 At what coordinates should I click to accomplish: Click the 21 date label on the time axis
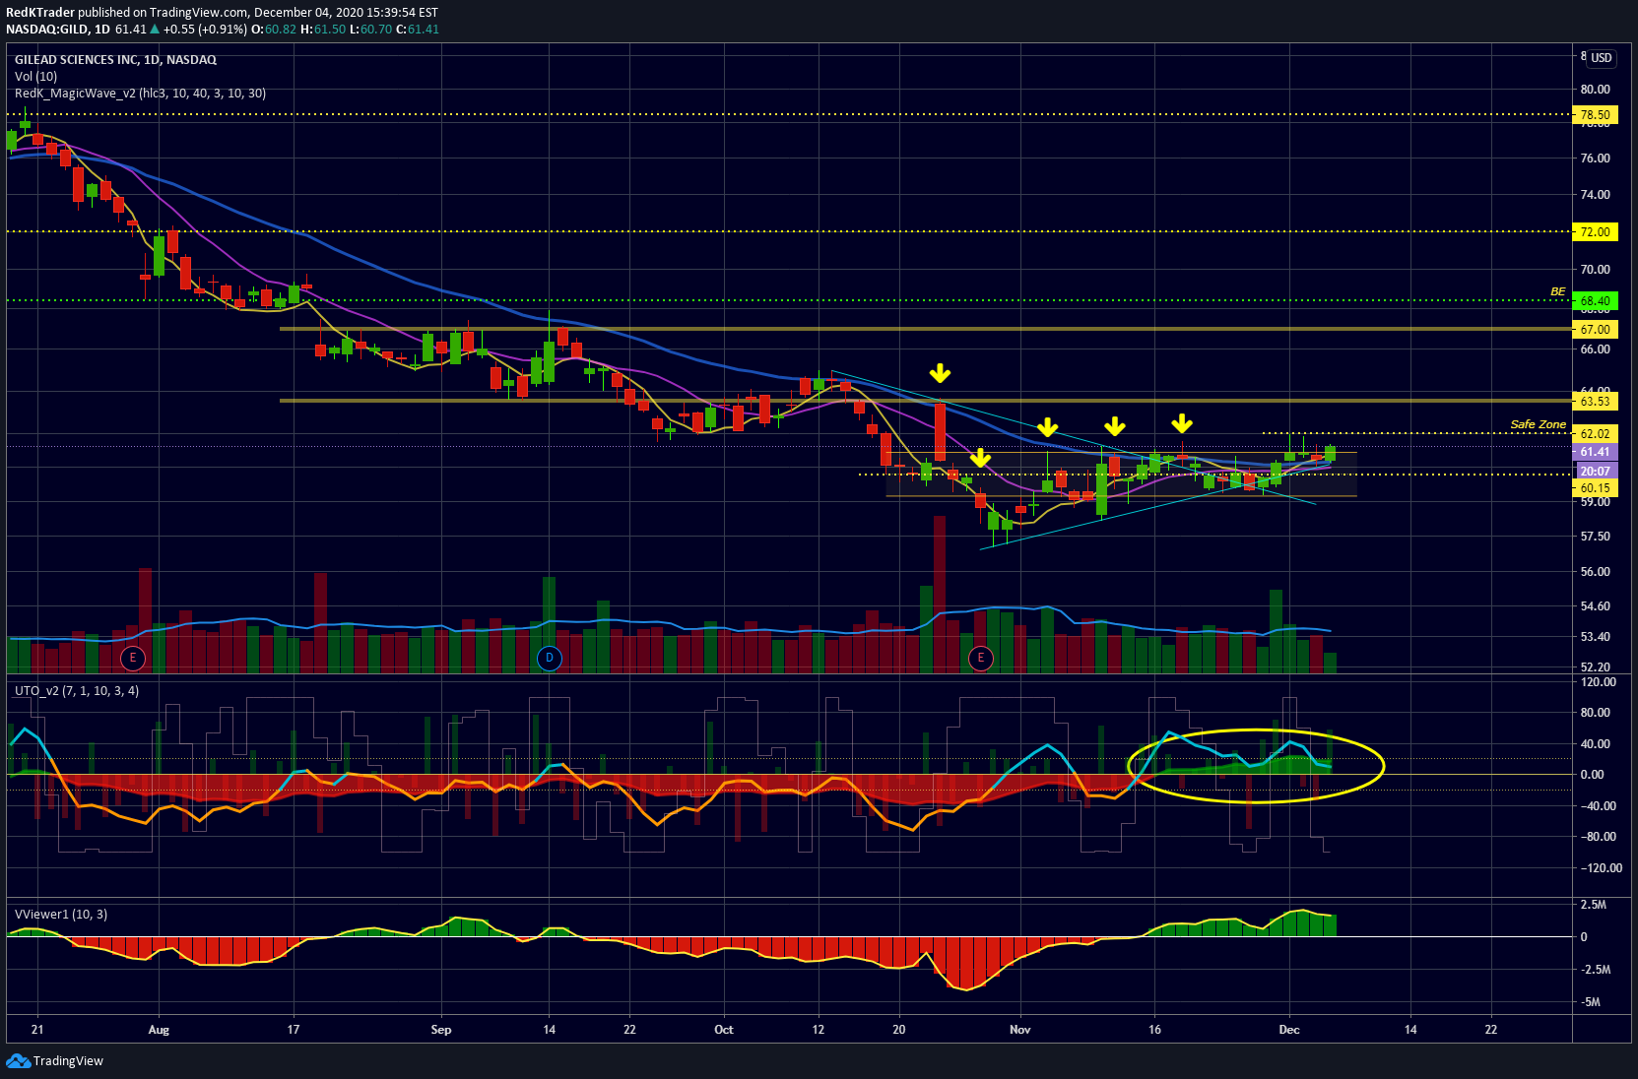[37, 1030]
